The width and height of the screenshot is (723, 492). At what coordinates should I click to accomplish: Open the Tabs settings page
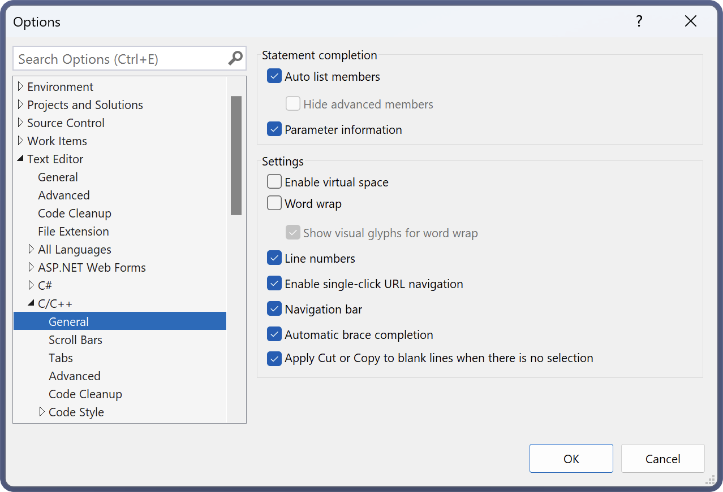[x=61, y=358]
